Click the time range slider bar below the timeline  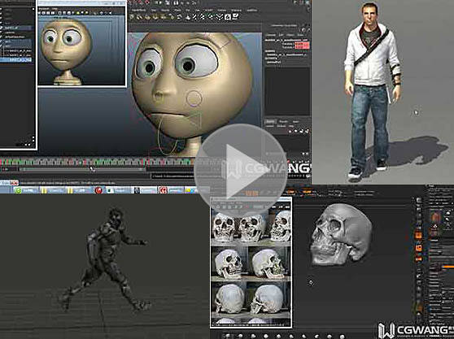pyautogui.click(x=82, y=169)
